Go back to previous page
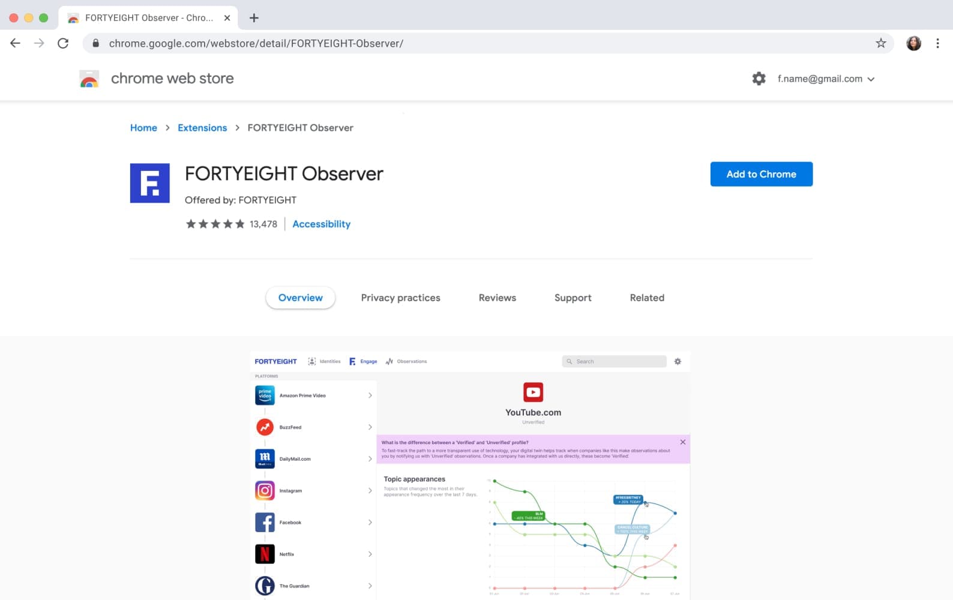This screenshot has height=600, width=953. pos(16,43)
